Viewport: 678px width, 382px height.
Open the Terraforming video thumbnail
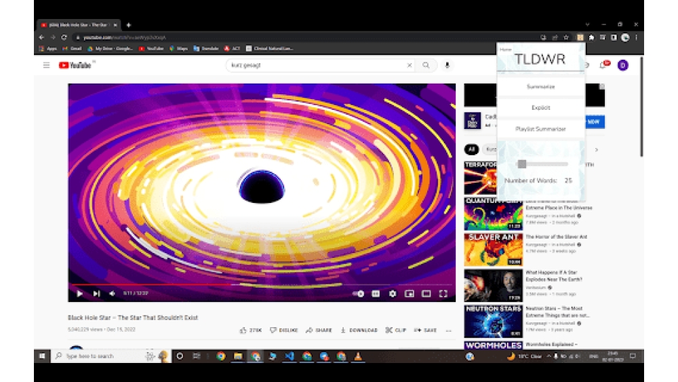coord(481,178)
